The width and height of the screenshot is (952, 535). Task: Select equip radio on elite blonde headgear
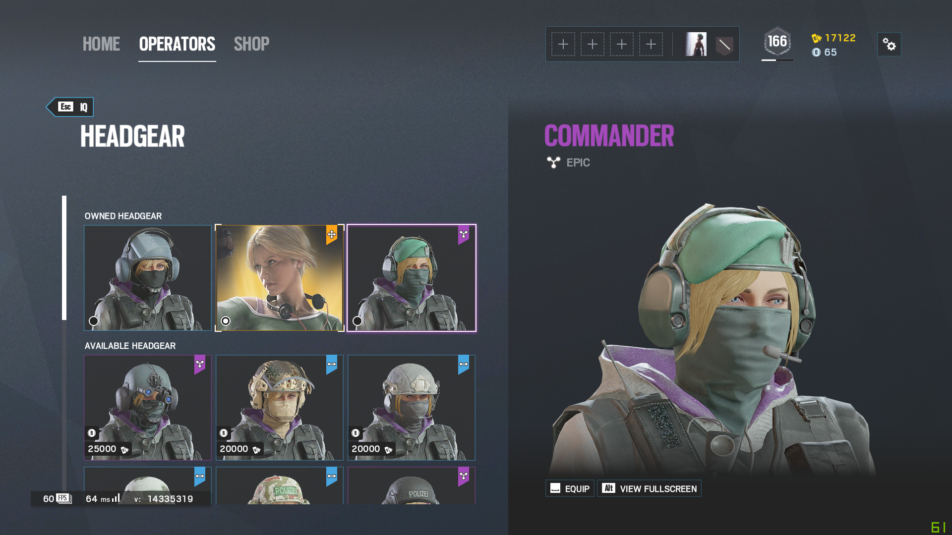point(226,321)
